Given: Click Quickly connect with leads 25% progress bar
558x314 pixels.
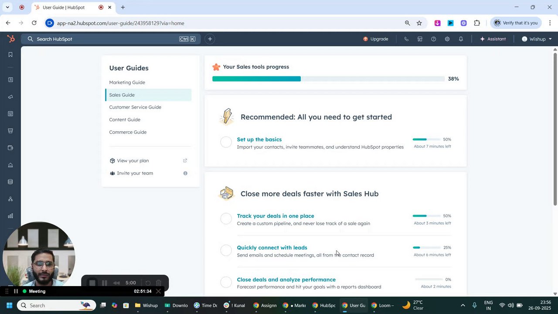Looking at the screenshot, I should (x=426, y=248).
